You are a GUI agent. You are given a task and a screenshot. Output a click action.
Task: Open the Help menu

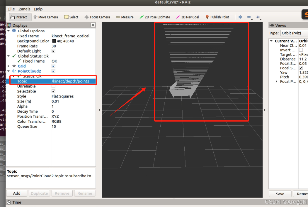[x=38, y=9]
